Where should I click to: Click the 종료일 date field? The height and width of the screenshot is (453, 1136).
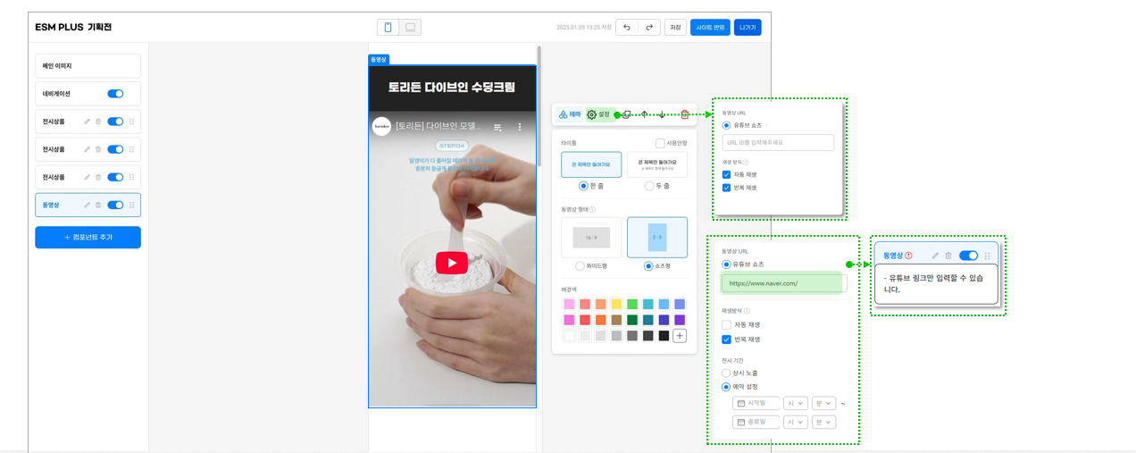[x=756, y=423]
